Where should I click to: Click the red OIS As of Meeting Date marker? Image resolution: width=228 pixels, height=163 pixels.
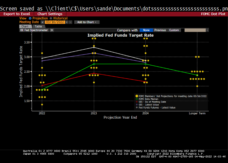tap(137, 102)
